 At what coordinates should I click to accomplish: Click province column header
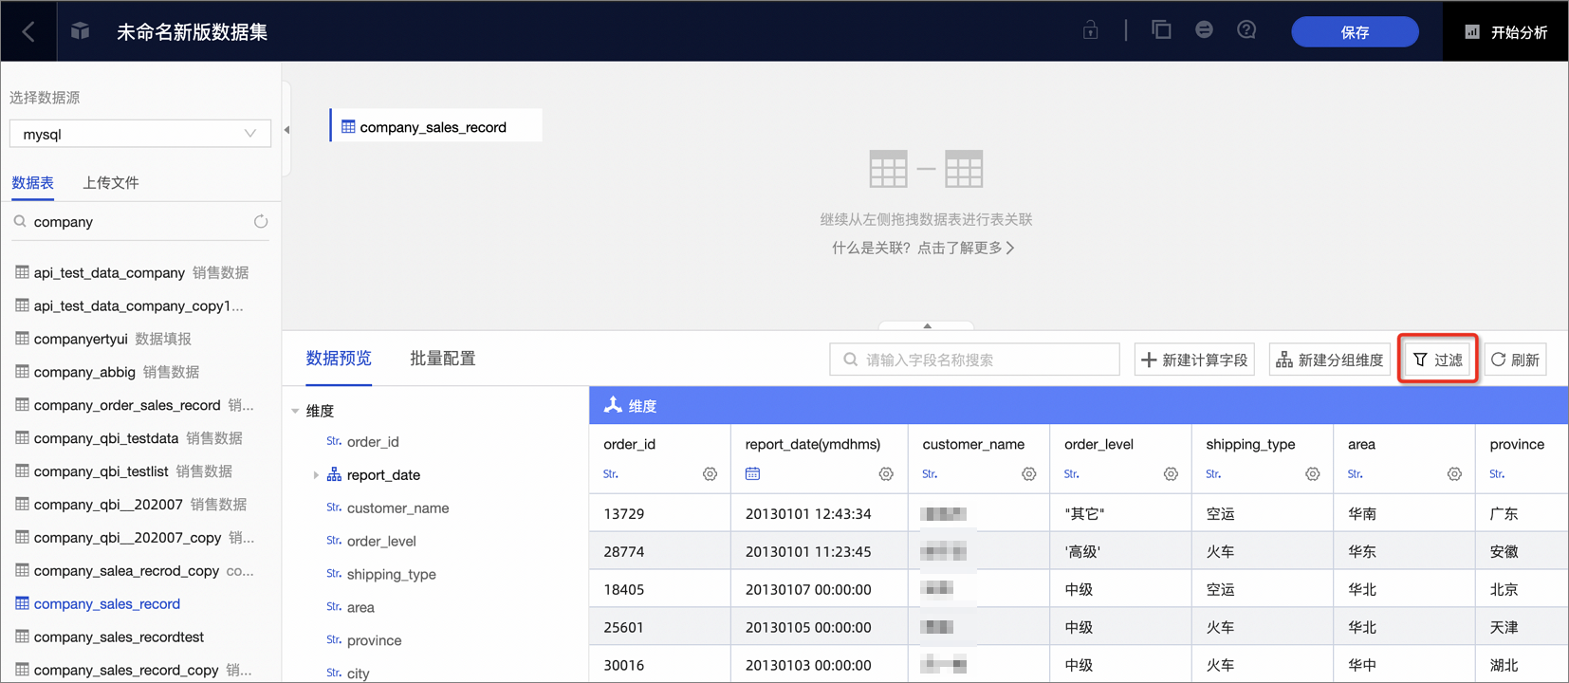(1517, 444)
